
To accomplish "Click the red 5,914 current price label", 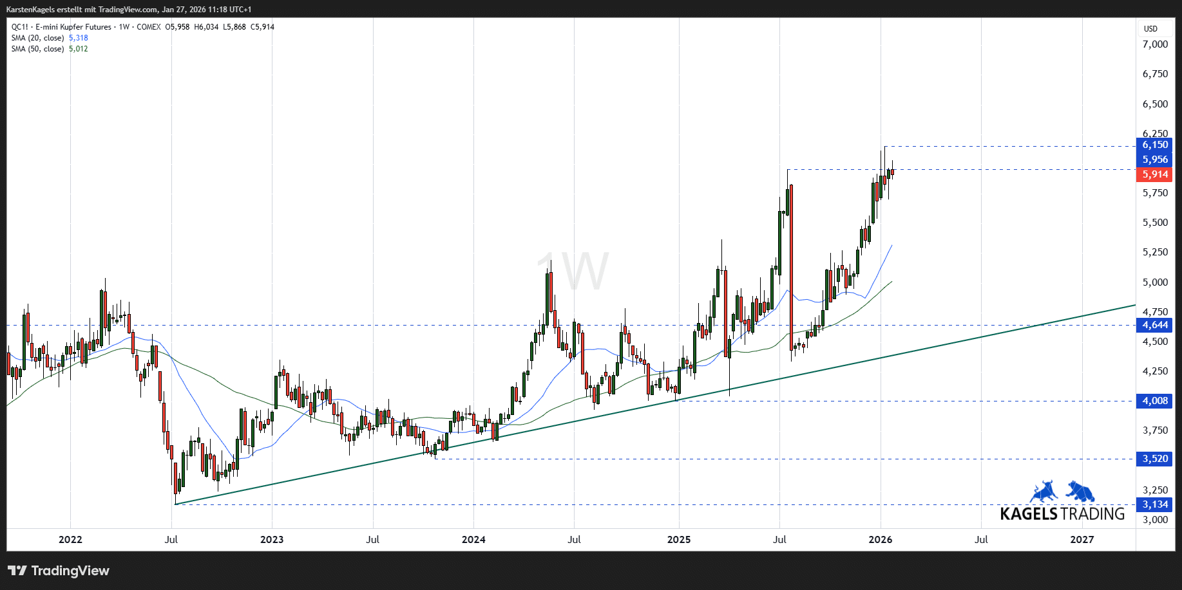I will coord(1154,174).
